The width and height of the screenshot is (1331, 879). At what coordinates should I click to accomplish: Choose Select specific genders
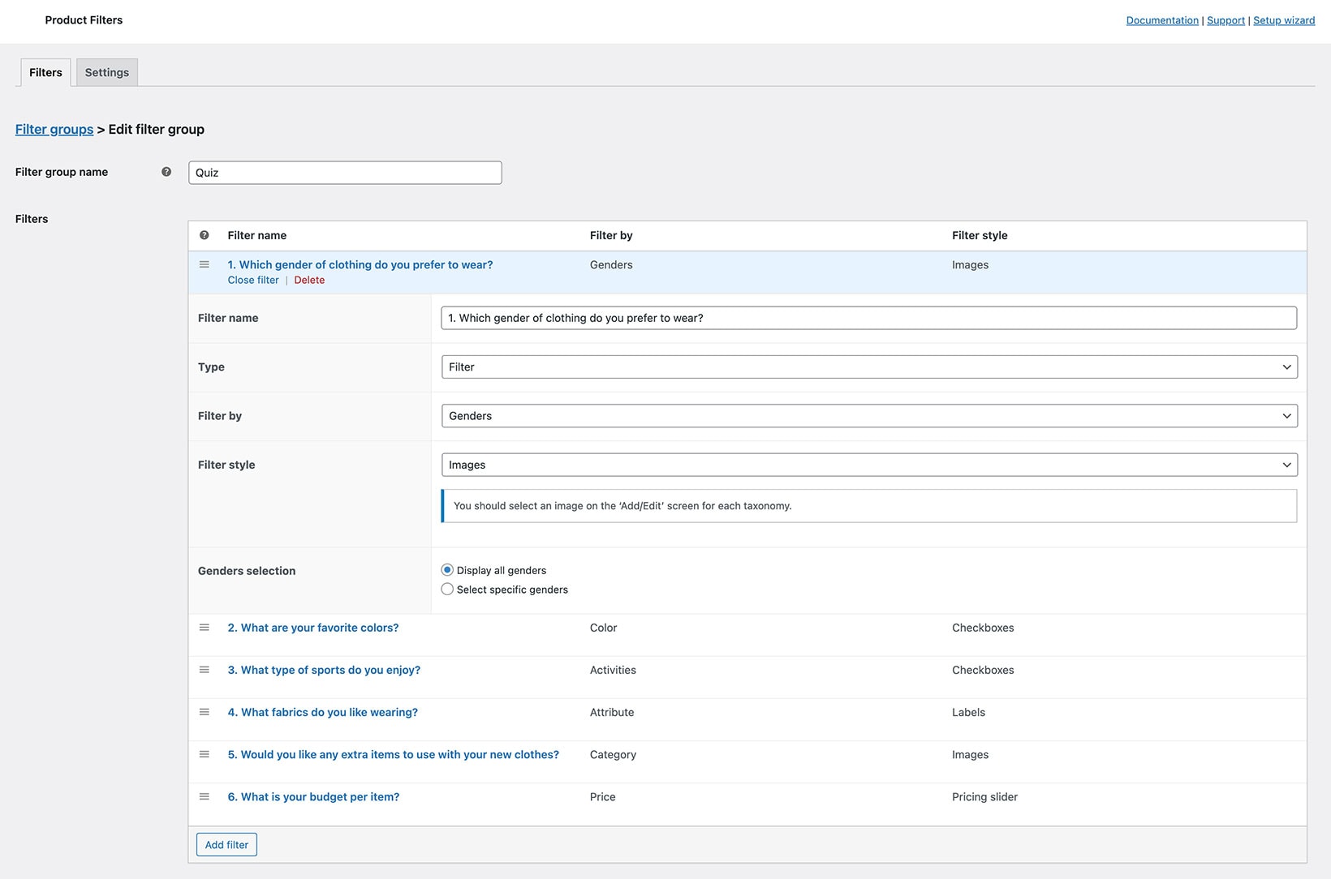[x=447, y=589]
